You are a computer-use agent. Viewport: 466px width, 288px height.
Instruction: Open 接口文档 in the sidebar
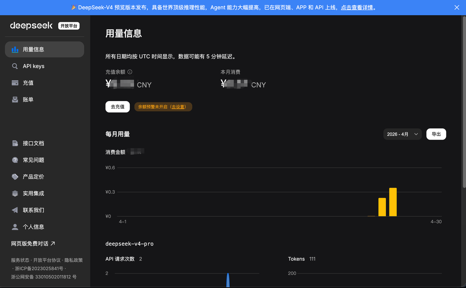44,143
